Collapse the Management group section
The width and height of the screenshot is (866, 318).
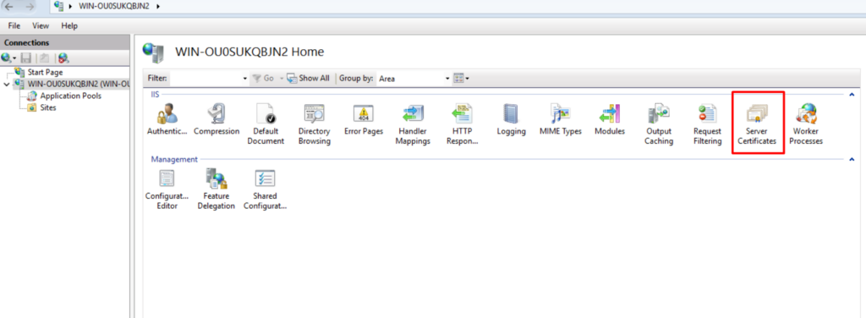tap(851, 160)
